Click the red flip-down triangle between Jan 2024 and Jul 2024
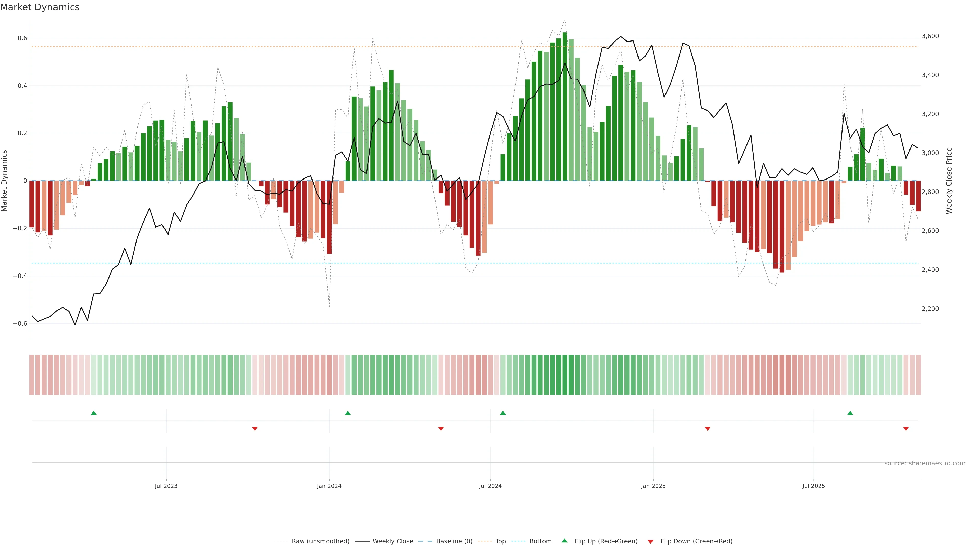Screen dimensions: 978x550 tap(441, 429)
